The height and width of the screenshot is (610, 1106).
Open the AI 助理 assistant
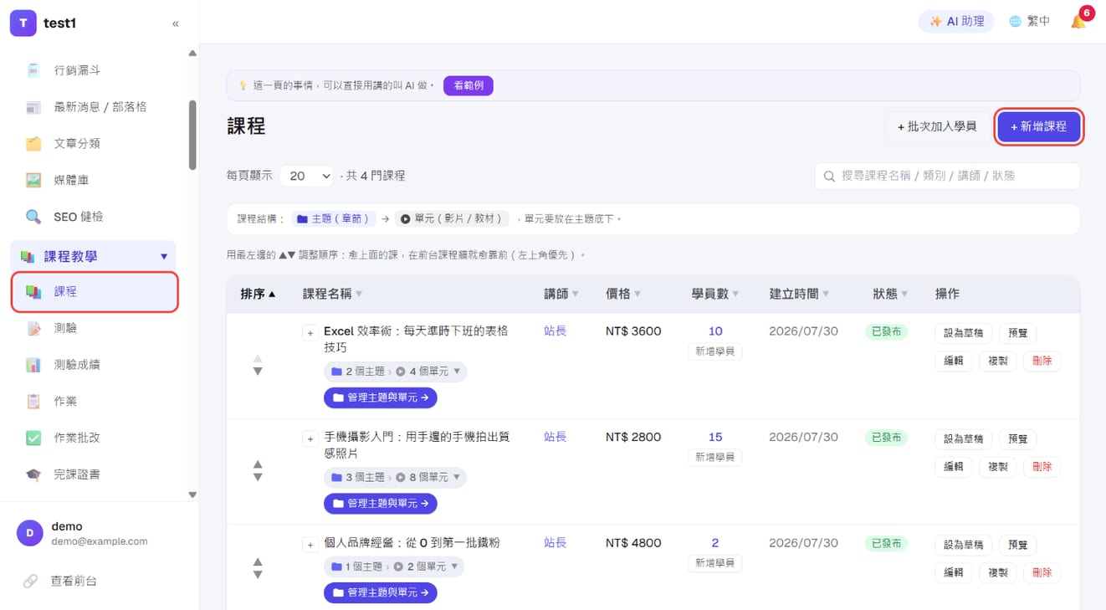pyautogui.click(x=956, y=22)
